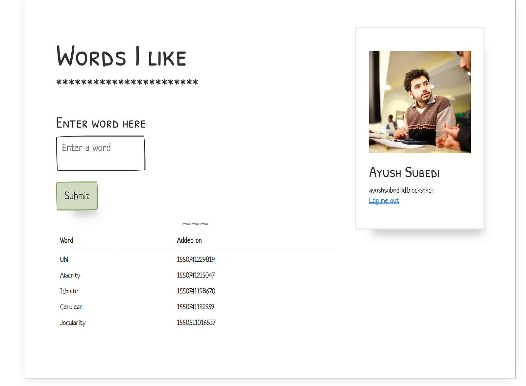The width and height of the screenshot is (526, 386).
Task: Select the word Cerulean in the table
Action: (71, 307)
